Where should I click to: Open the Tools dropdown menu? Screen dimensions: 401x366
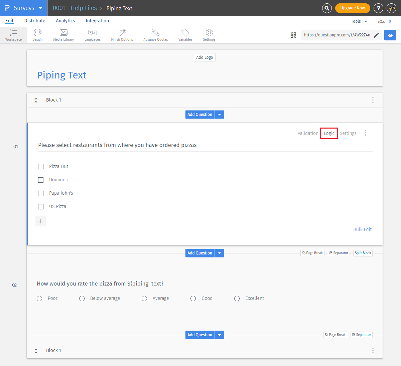(359, 21)
